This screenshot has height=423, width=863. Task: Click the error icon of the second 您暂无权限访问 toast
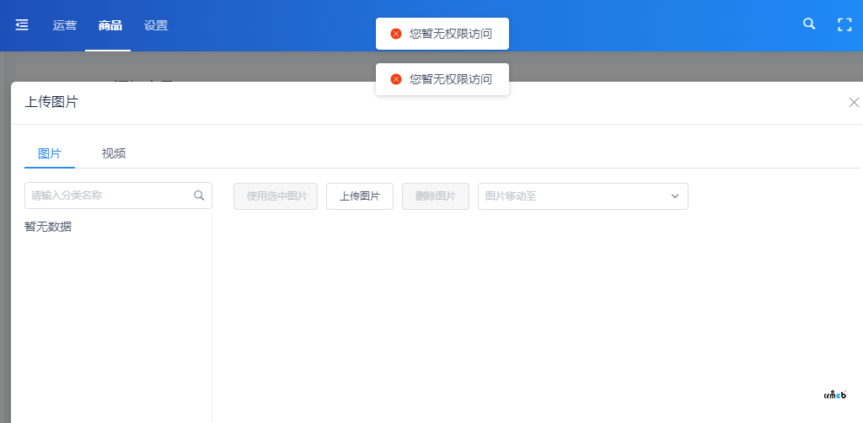[396, 79]
